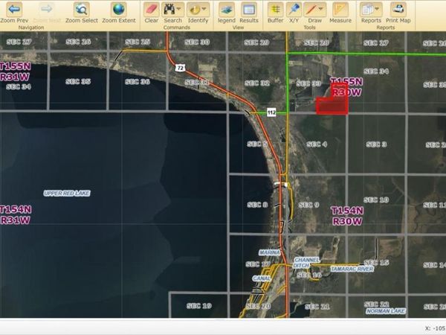Expand the Identify dropdown arrow

click(204, 10)
